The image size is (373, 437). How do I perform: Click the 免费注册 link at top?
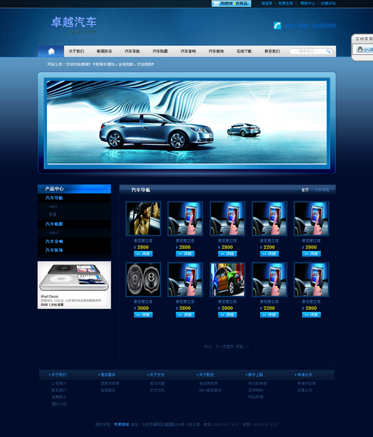point(286,4)
